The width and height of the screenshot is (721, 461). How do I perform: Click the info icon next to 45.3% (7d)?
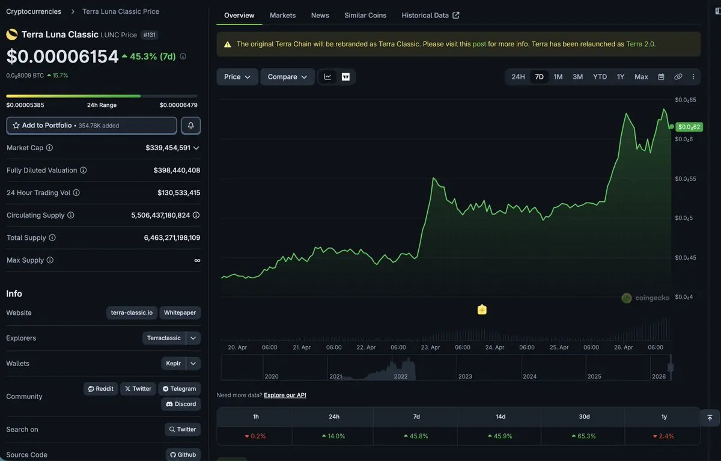click(183, 56)
